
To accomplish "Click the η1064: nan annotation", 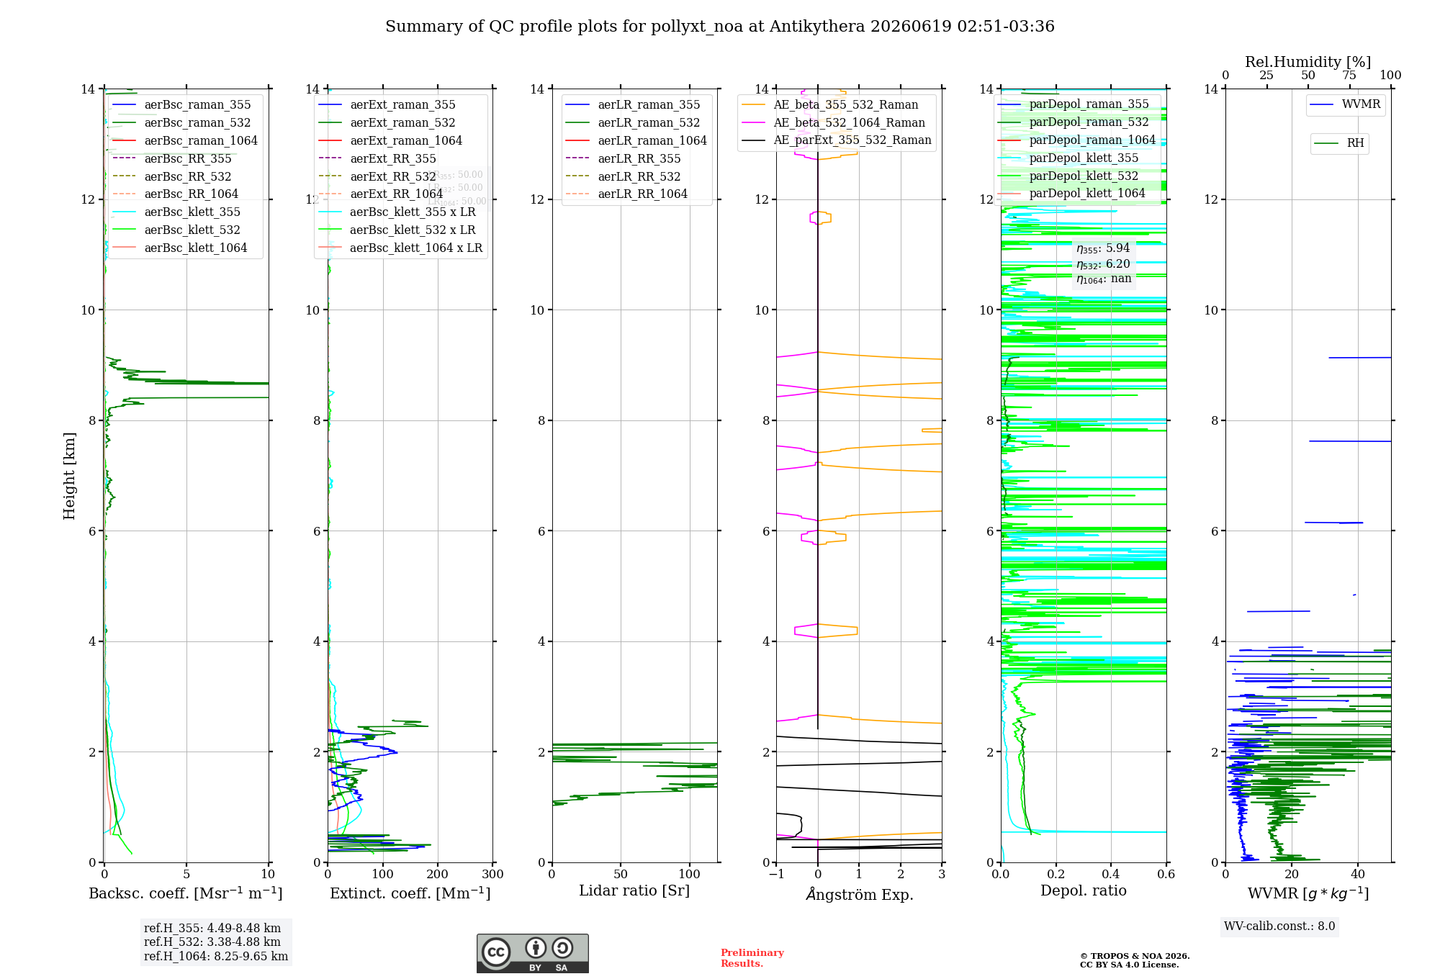I will pos(1104,279).
